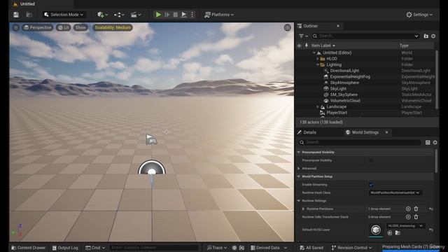Add an element to Runtime Cells Transformer Stack

(408, 217)
